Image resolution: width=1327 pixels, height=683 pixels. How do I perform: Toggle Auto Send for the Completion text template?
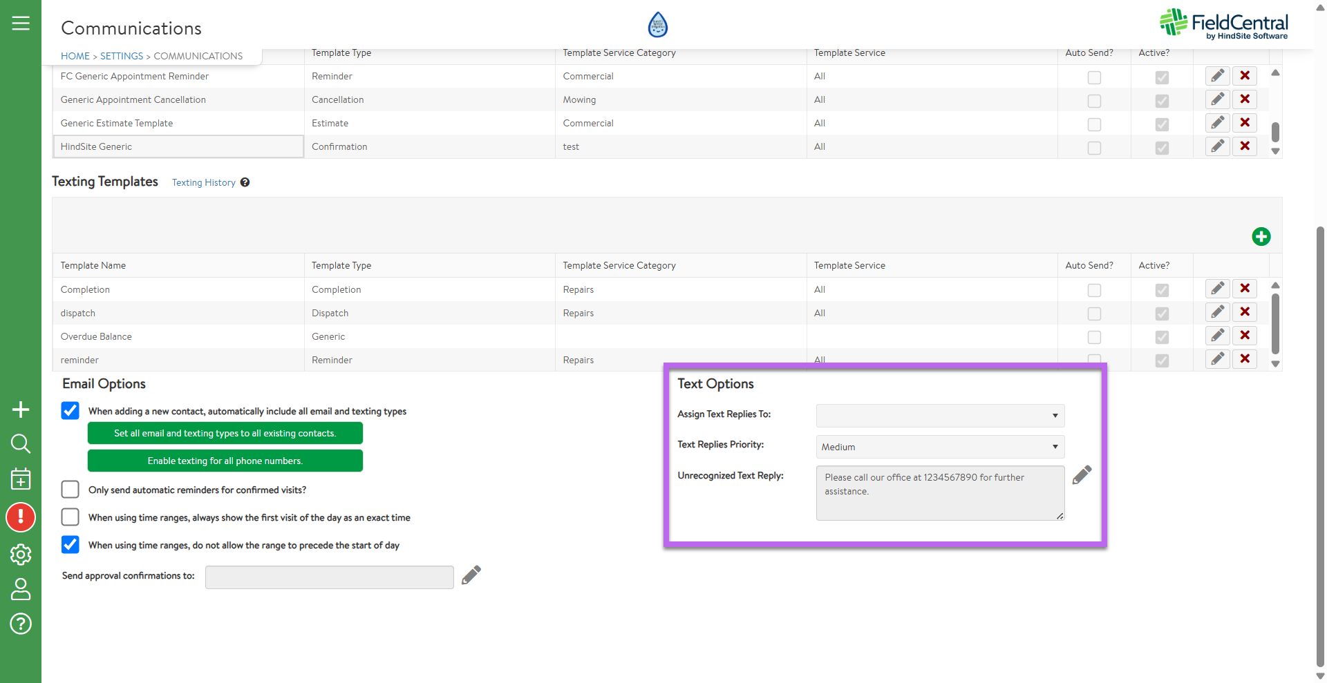click(x=1093, y=290)
